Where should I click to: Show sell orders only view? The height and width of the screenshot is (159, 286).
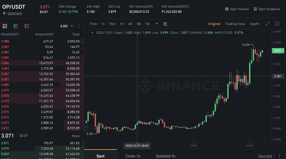tap(27, 26)
